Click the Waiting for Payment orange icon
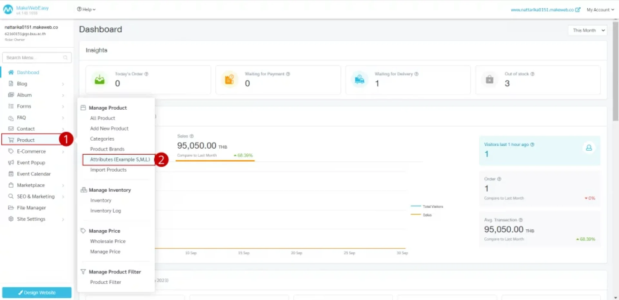Screen dimensions: 619x300 tap(229, 80)
